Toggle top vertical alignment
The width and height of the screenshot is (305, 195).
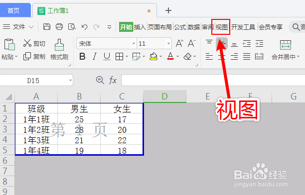[209, 42]
